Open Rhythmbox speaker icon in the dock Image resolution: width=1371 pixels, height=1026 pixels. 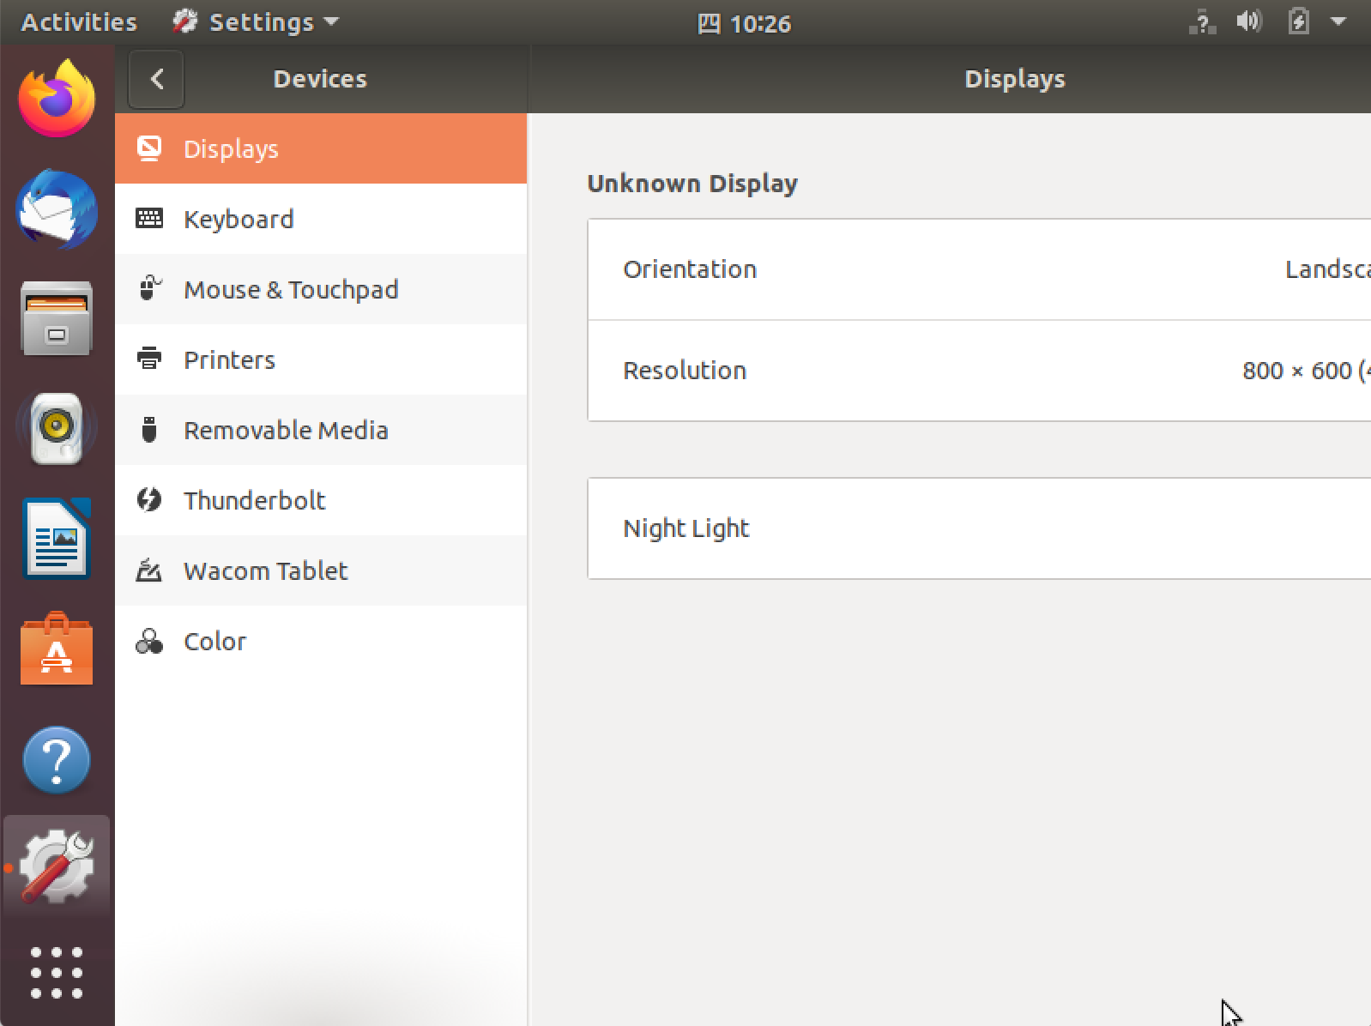(57, 428)
